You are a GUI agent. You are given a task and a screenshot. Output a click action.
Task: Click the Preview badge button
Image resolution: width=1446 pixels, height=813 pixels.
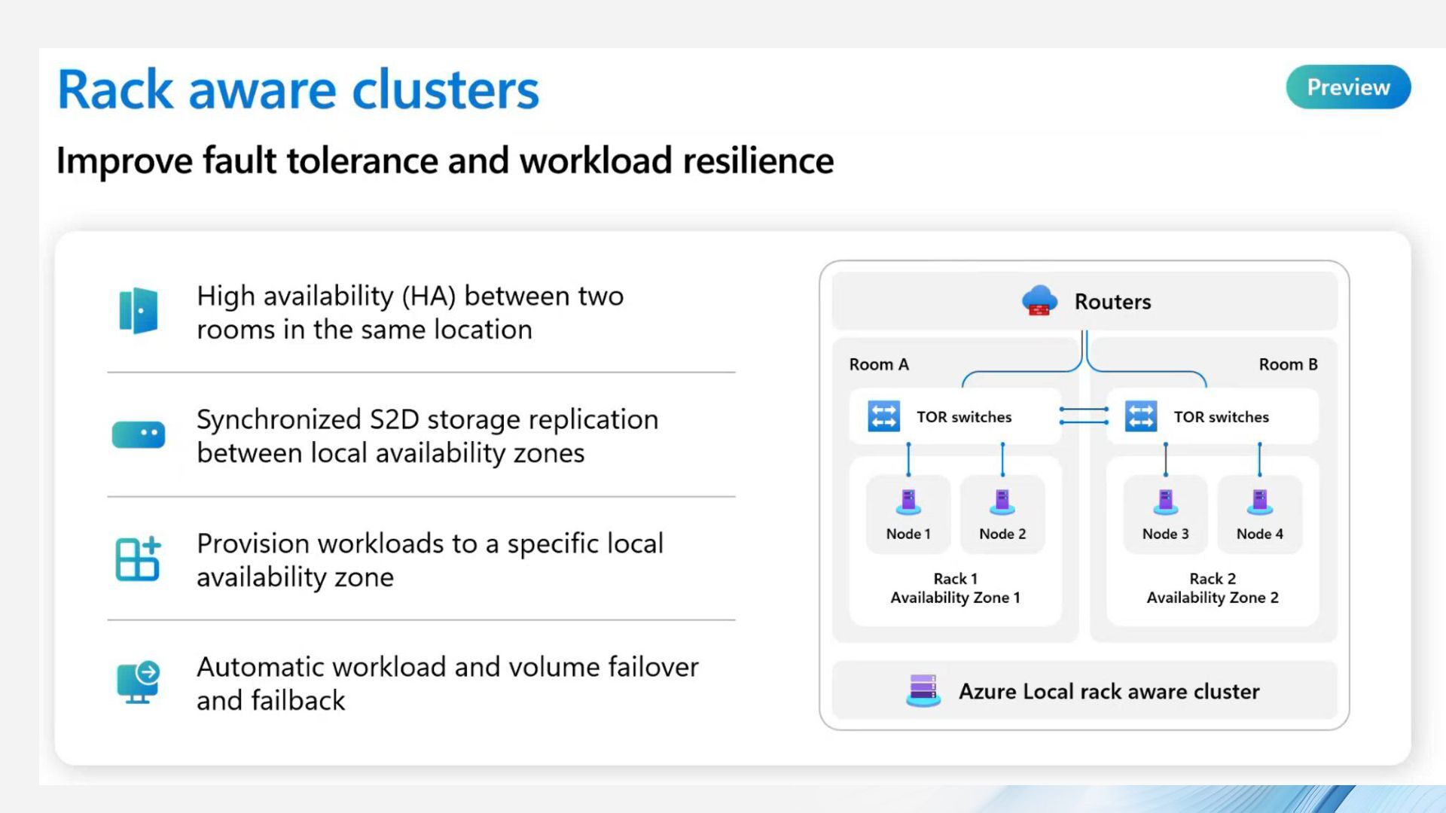pyautogui.click(x=1347, y=87)
